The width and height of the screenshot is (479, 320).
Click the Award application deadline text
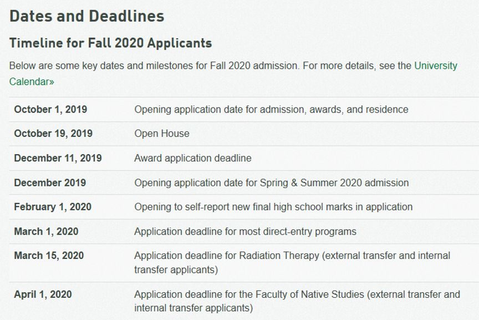[193, 158]
